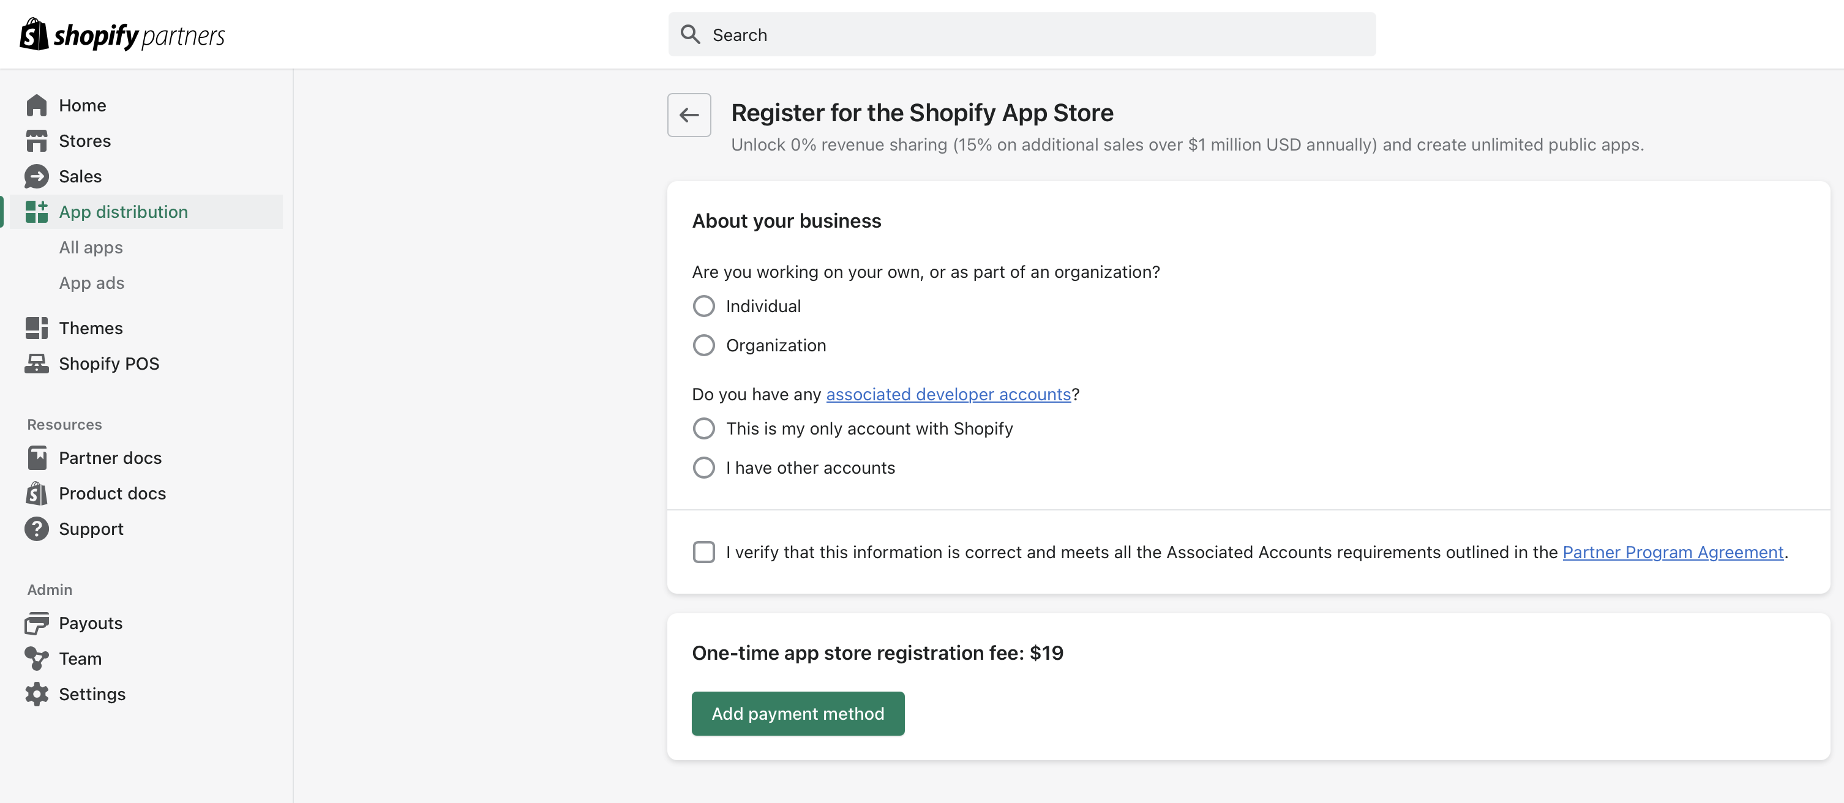Click into the Search field
The height and width of the screenshot is (803, 1844).
pos(1031,34)
